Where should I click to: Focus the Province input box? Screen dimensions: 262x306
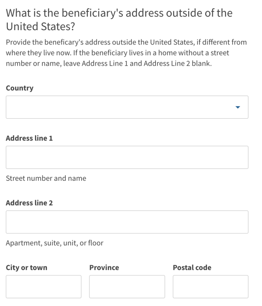pos(127,287)
